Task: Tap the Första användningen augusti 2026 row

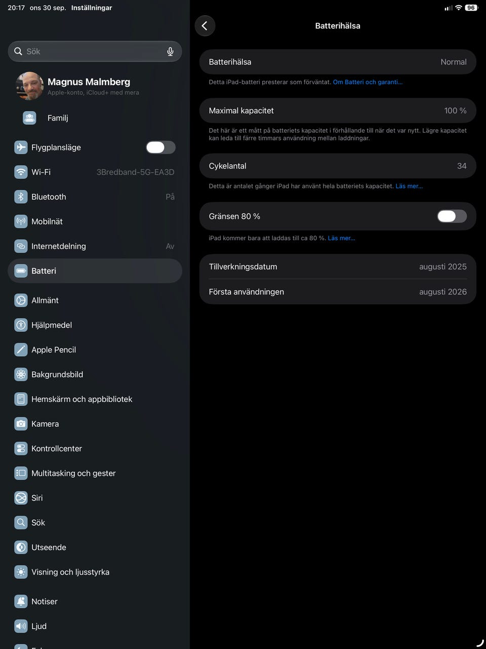Action: click(x=338, y=292)
